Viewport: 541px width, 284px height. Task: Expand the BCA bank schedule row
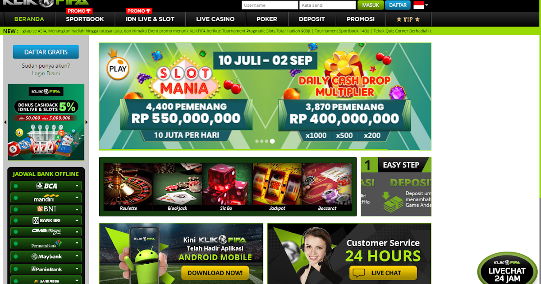pyautogui.click(x=46, y=186)
